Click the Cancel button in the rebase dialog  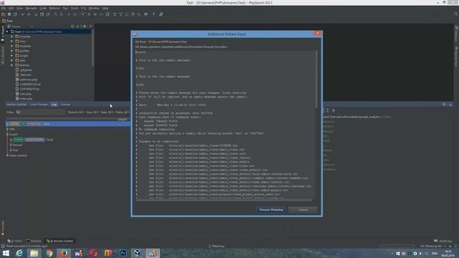click(x=303, y=209)
